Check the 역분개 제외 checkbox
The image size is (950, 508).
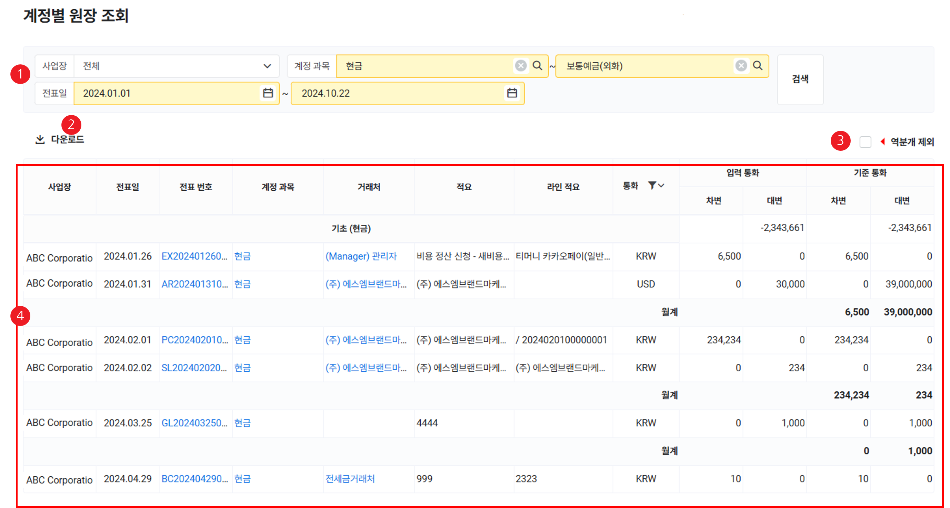[x=865, y=142]
